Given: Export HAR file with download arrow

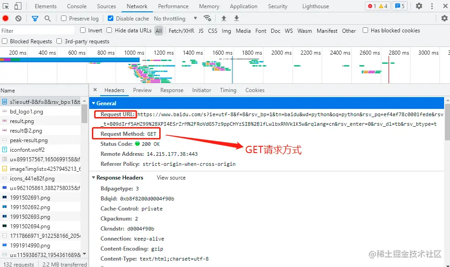Looking at the screenshot, I should (x=237, y=18).
